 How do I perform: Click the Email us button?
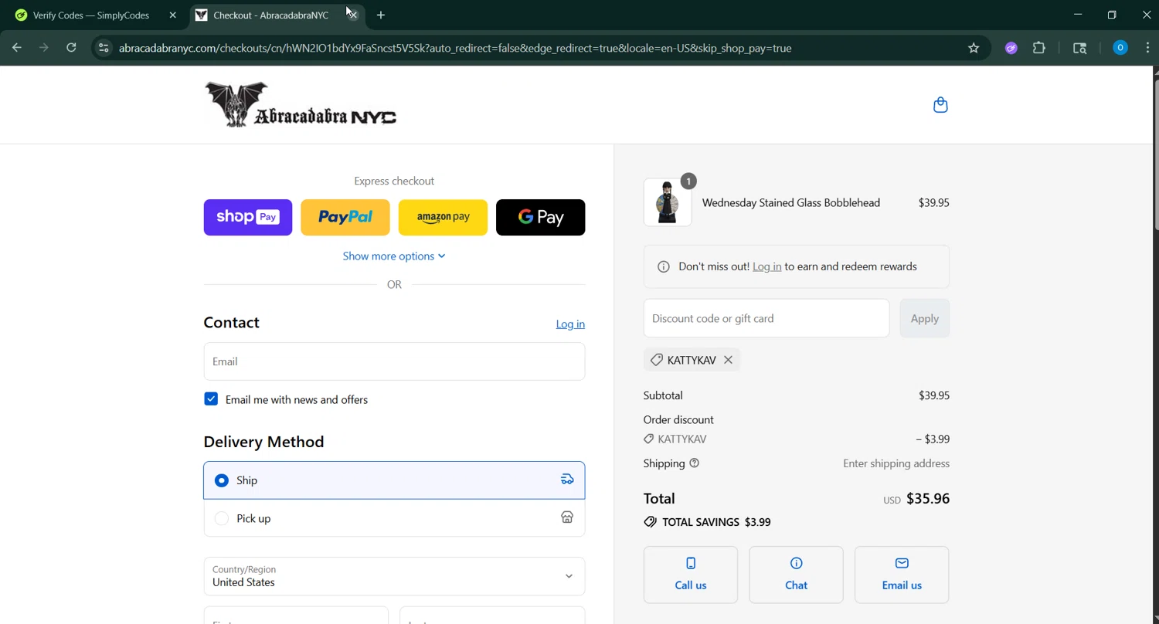[x=902, y=575]
